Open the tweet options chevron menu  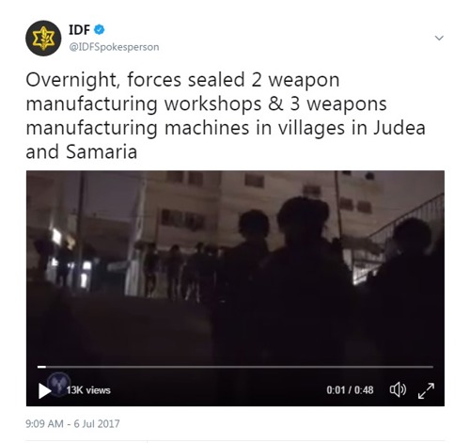pos(439,38)
